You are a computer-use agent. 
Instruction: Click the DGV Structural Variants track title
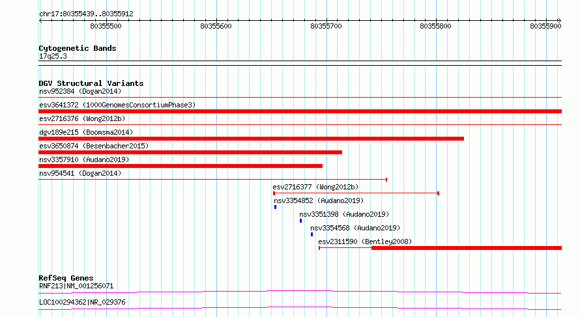pyautogui.click(x=91, y=83)
